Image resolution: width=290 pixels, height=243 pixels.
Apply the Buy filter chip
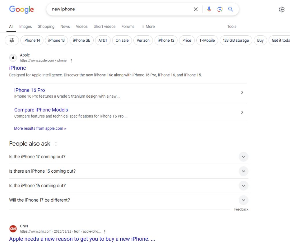260,40
